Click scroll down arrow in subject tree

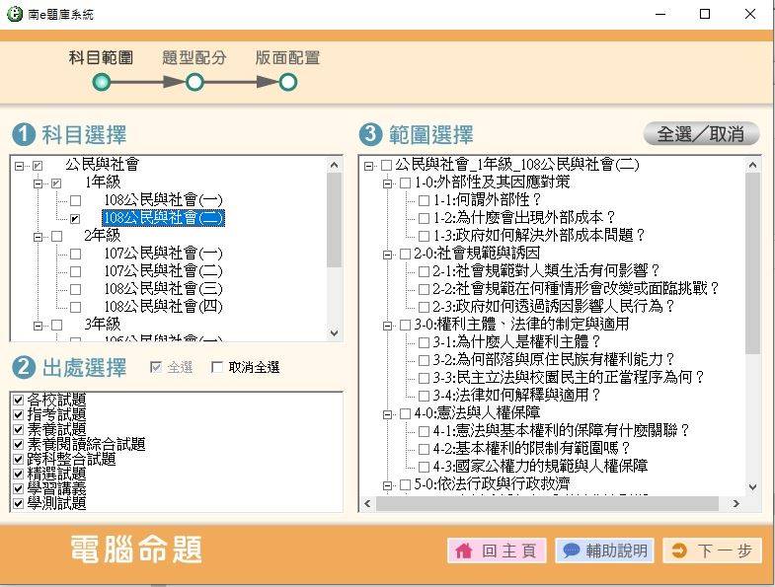(x=335, y=333)
